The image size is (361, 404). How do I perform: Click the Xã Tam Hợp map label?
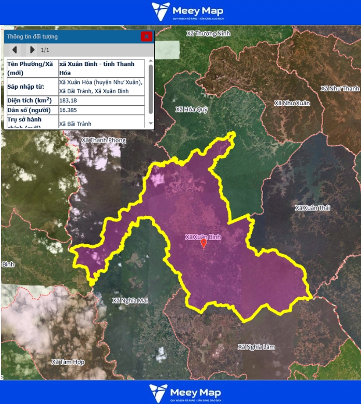coord(68,361)
